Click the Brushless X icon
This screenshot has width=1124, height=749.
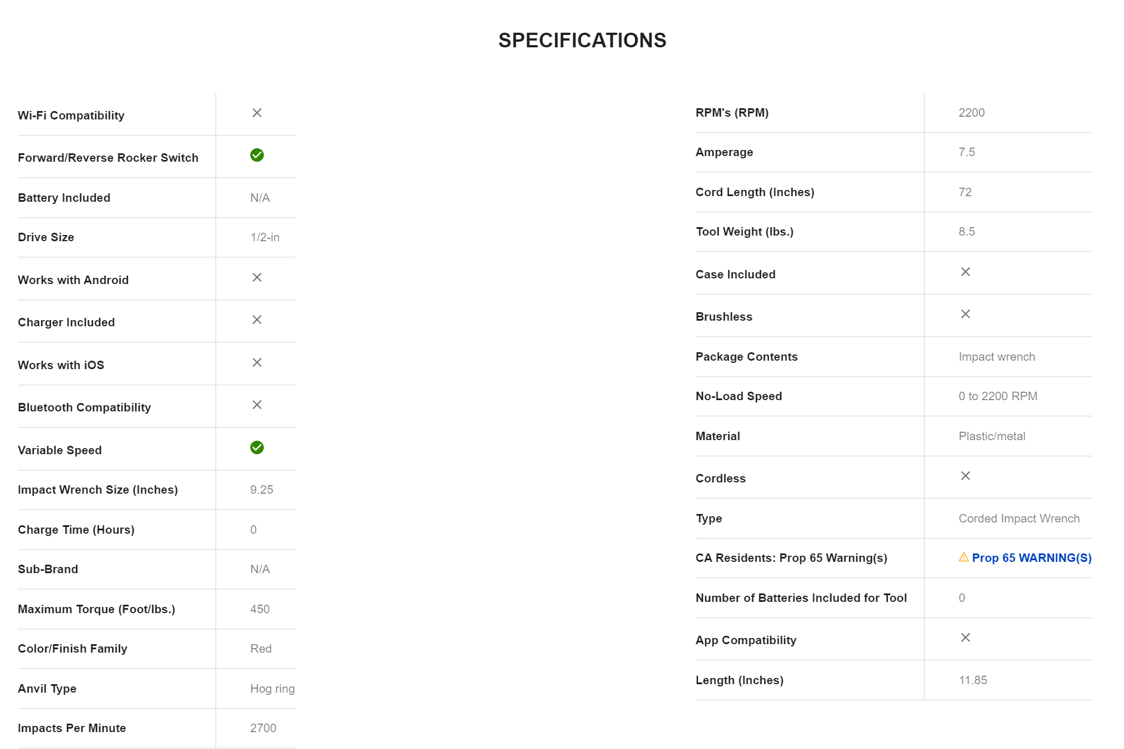965,314
